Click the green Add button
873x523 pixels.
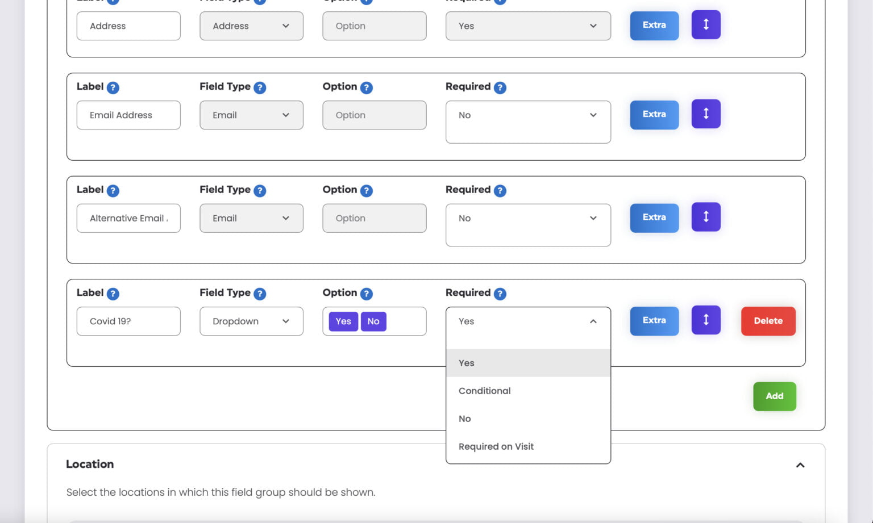tap(775, 396)
